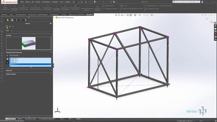Open the Окно menu

[x=62, y=2]
